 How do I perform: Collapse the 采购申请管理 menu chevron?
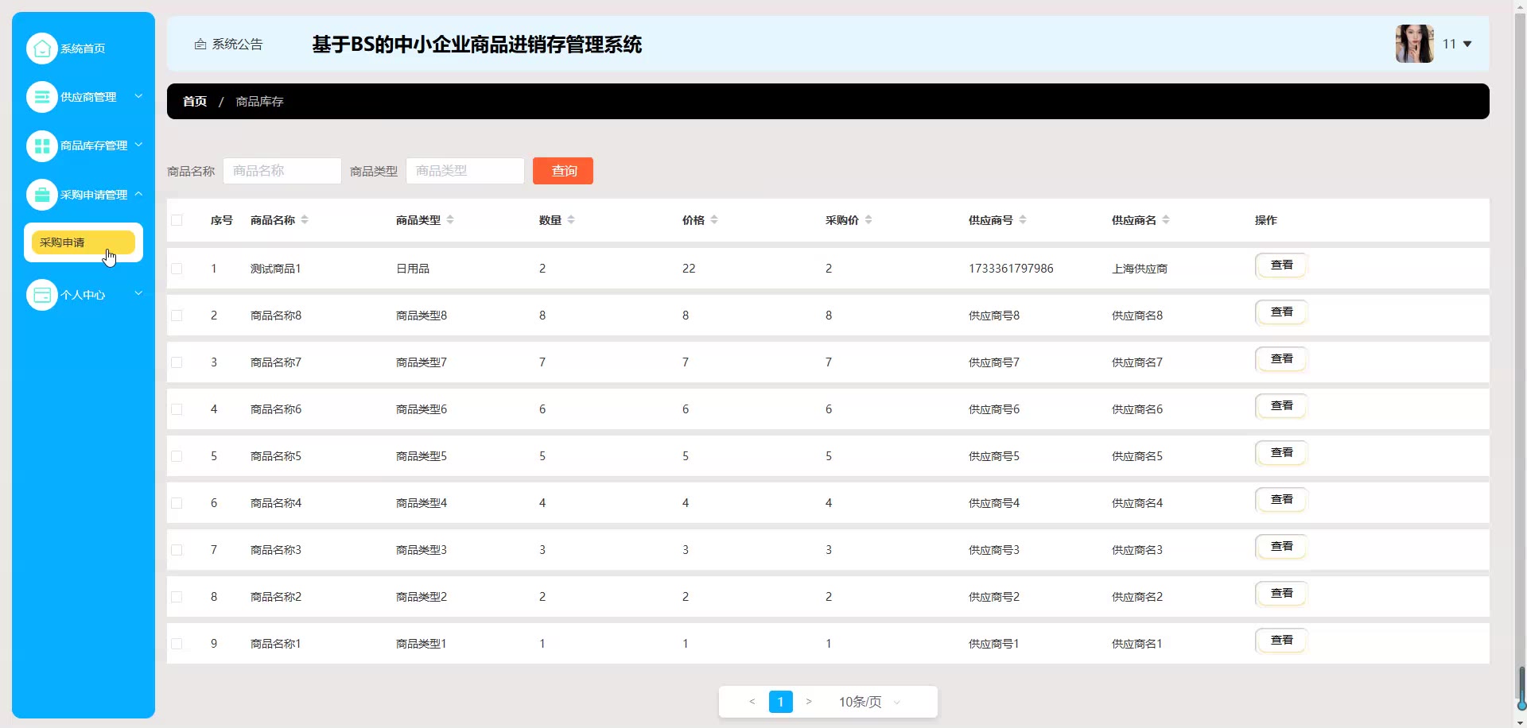coord(138,194)
